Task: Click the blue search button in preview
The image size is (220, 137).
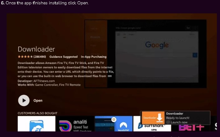Action: click(195, 55)
